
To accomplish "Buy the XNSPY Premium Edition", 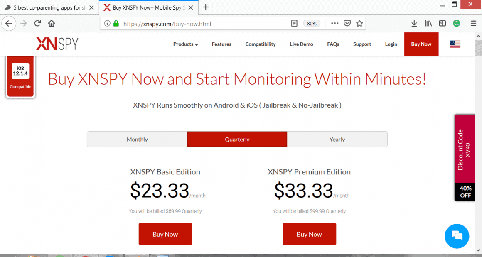I will (x=309, y=234).
